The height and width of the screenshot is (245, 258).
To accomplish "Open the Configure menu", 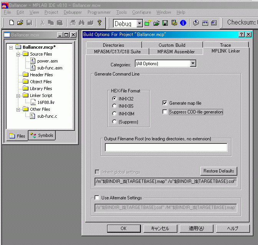I will (x=142, y=12).
